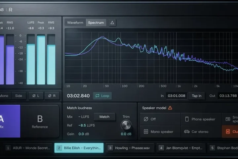Select the B Reference source
The width and height of the screenshot is (238, 159).
[x=40, y=121]
